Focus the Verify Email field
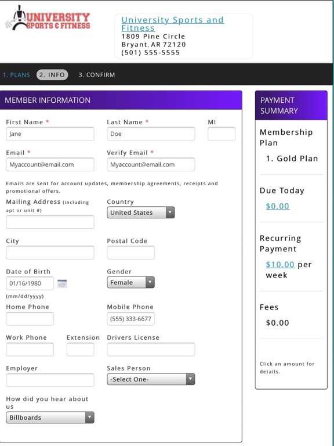334x446 pixels. coord(151,164)
